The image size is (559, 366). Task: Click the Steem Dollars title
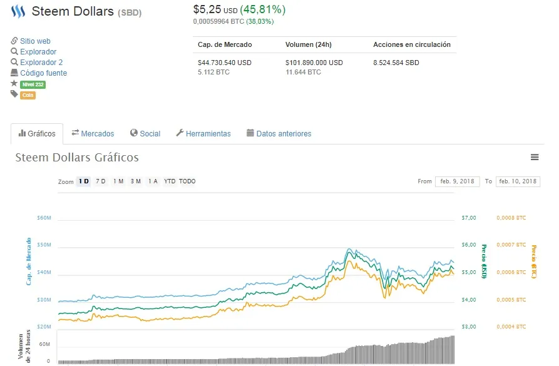(73, 11)
